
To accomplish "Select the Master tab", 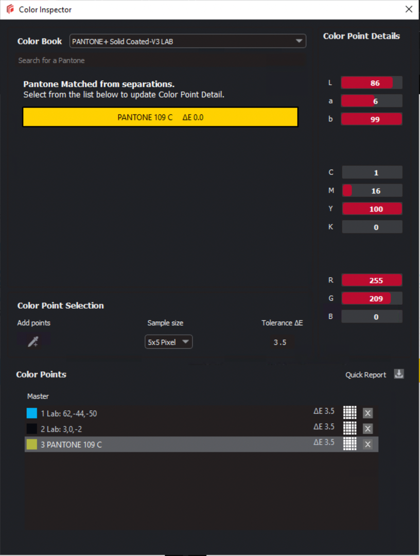I will (x=38, y=396).
